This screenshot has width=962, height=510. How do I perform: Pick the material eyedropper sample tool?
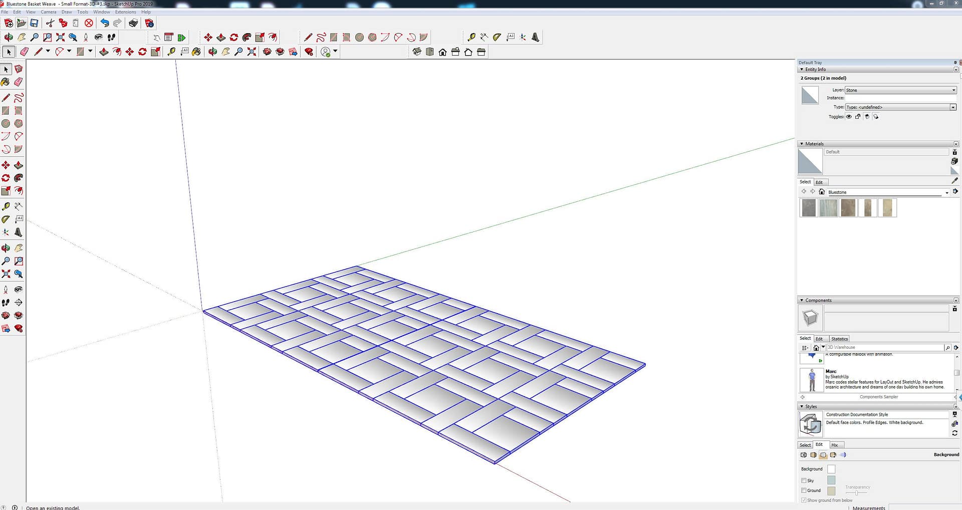coord(954,180)
